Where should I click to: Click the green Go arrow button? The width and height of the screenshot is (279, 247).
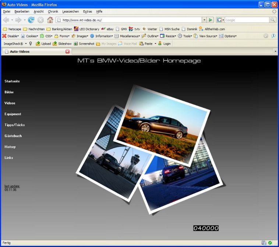[211, 20]
